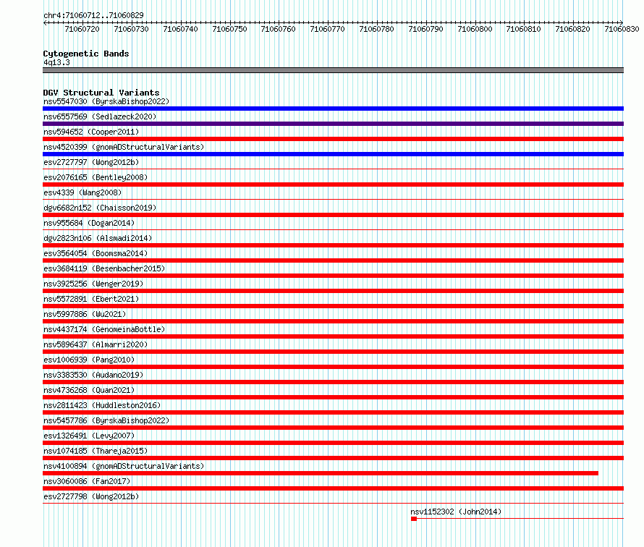Click ruler position 71060780
Screen dimensions: 644x547
[376, 29]
